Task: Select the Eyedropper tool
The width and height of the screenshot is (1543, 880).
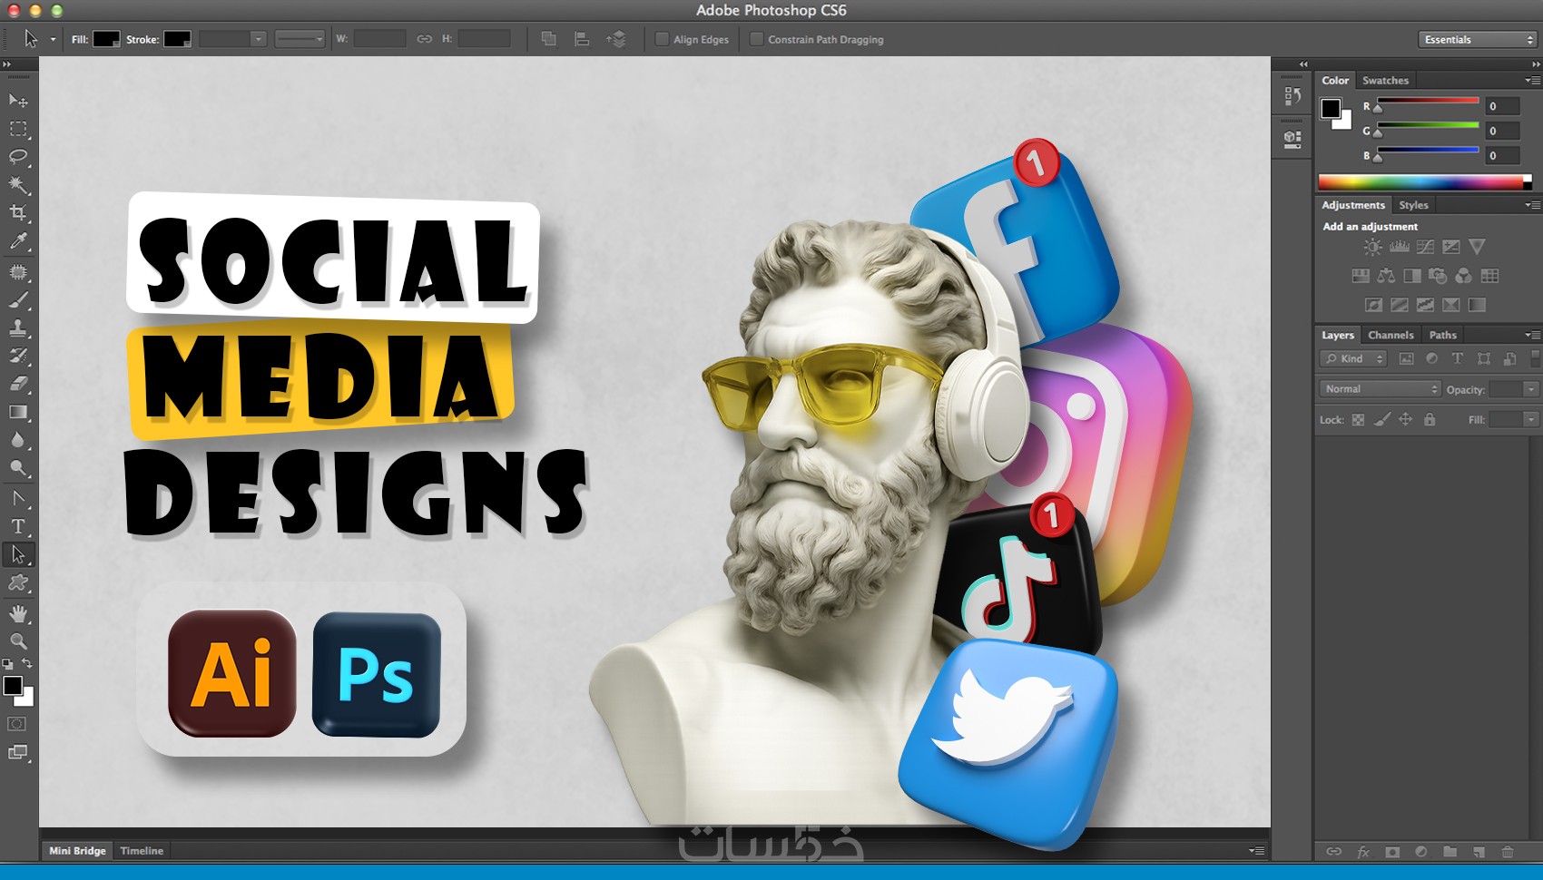Action: [18, 241]
